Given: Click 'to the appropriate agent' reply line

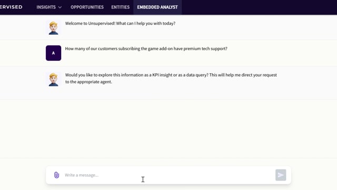Looking at the screenshot, I should click(x=88, y=82).
